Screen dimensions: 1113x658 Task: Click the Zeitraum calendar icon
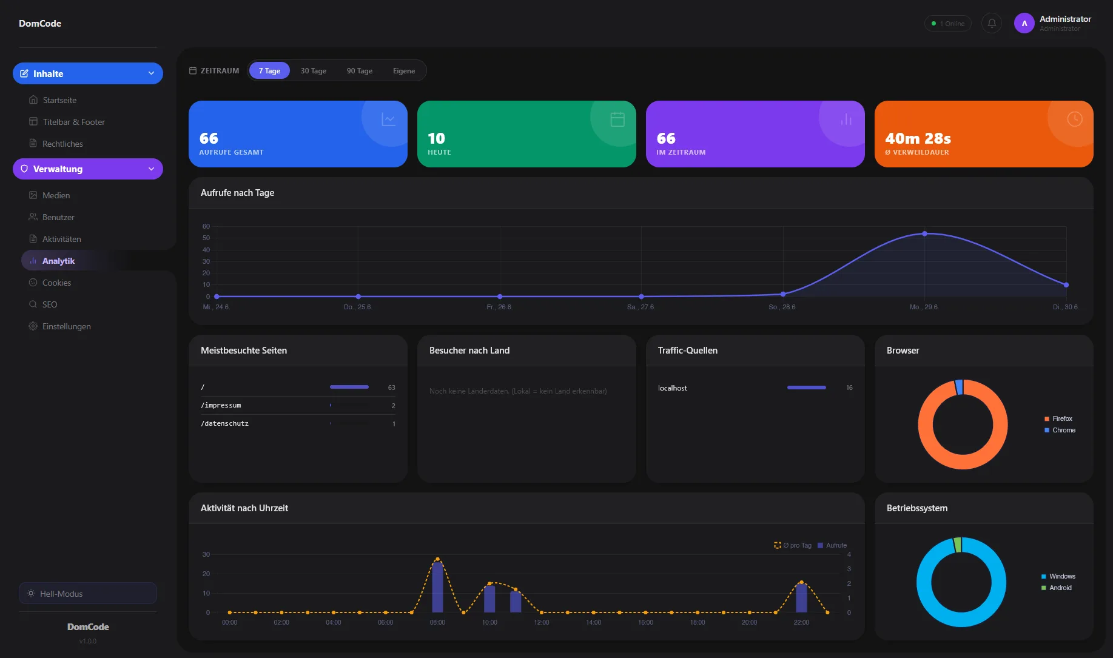pos(193,71)
